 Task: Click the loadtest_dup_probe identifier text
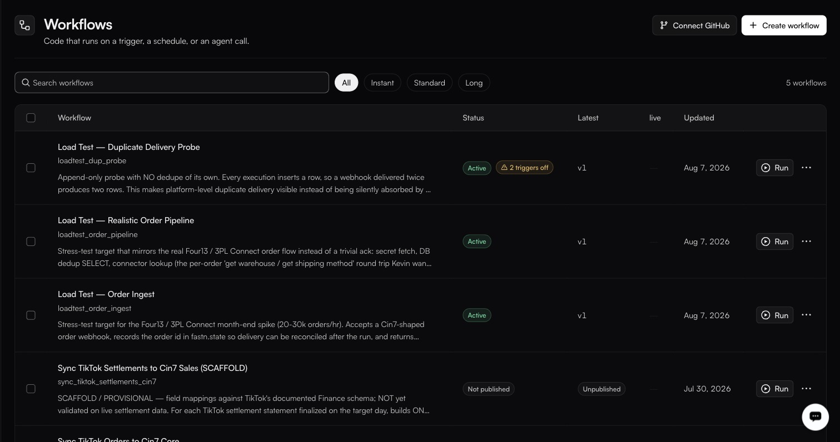[92, 160]
